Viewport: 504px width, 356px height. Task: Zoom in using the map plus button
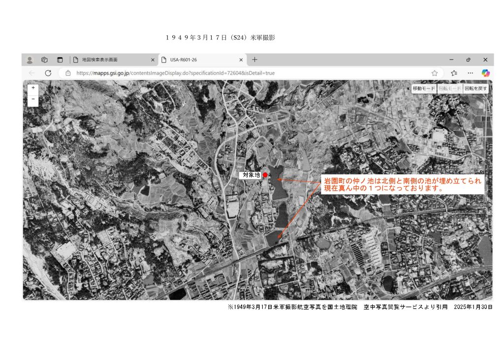coord(32,88)
